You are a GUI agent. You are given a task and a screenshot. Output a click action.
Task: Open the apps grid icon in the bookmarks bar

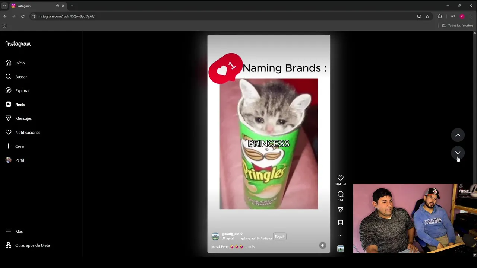pyautogui.click(x=4, y=26)
